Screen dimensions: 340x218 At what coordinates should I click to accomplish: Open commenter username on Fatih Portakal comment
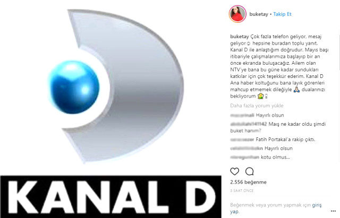tap(242, 139)
